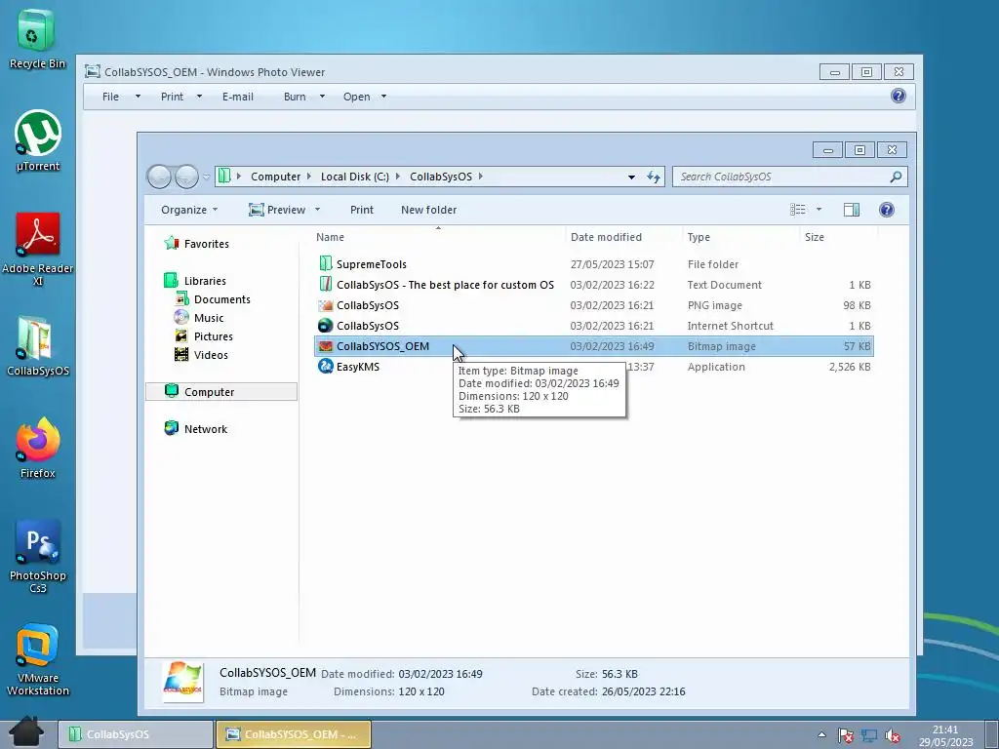Click Print in Explorer toolbar
This screenshot has height=749, width=999.
(x=362, y=210)
